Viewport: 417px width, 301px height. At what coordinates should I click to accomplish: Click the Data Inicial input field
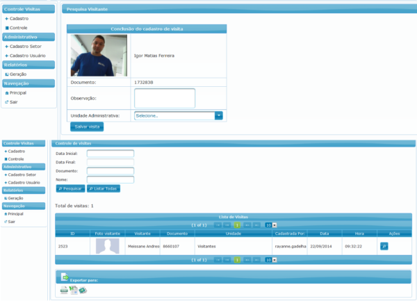(x=111, y=154)
